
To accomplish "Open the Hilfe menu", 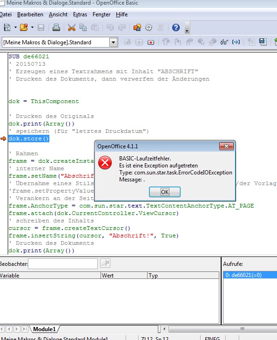I will [x=122, y=14].
